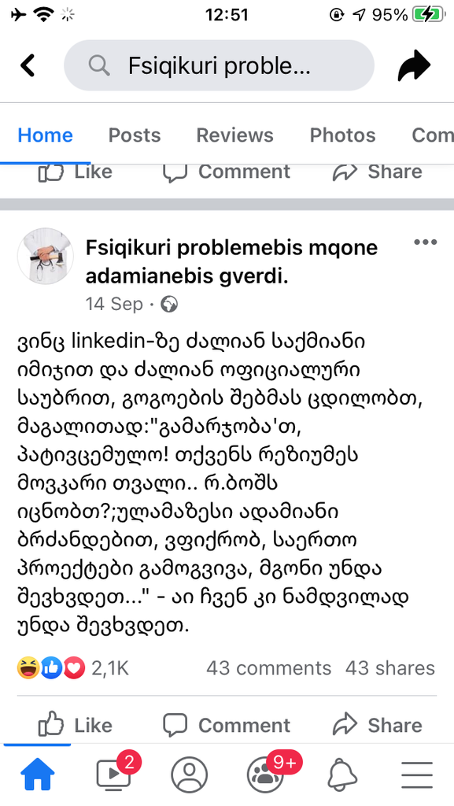Tap the Fsiqikuri search field
The height and width of the screenshot is (806, 454).
point(219,66)
